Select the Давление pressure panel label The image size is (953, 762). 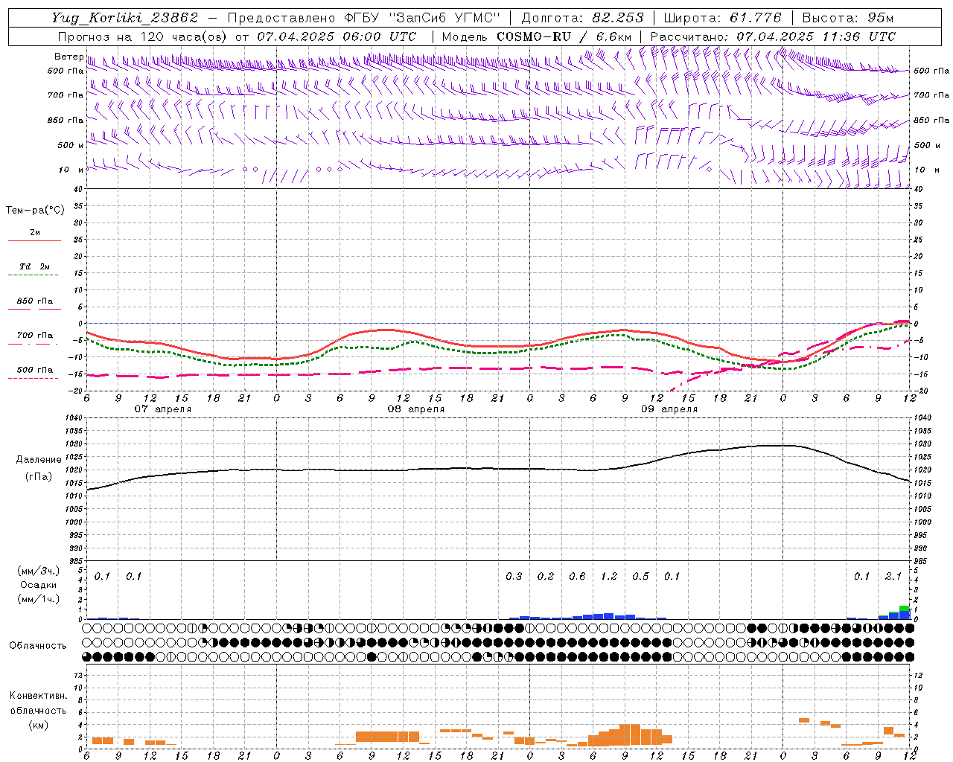39,460
